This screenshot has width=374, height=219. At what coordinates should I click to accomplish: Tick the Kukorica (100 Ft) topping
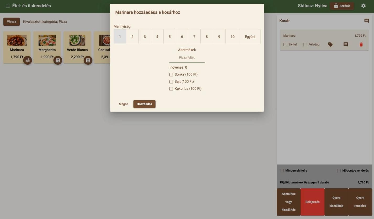(x=171, y=89)
